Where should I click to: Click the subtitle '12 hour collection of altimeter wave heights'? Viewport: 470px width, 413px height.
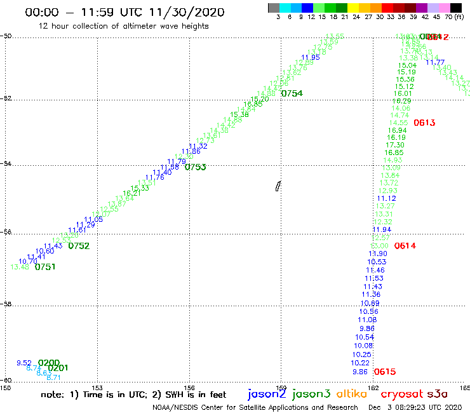[123, 26]
